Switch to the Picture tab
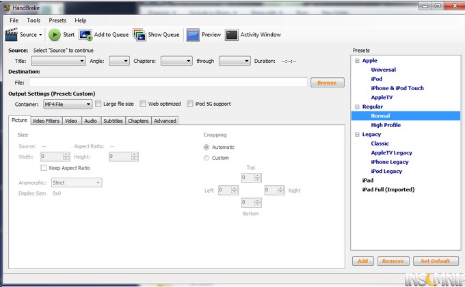 coord(19,120)
